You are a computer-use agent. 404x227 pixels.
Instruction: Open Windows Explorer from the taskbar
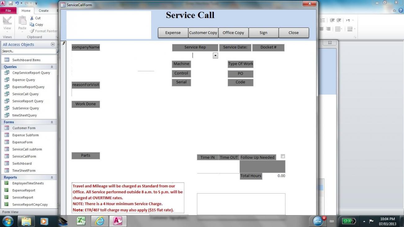26,221
